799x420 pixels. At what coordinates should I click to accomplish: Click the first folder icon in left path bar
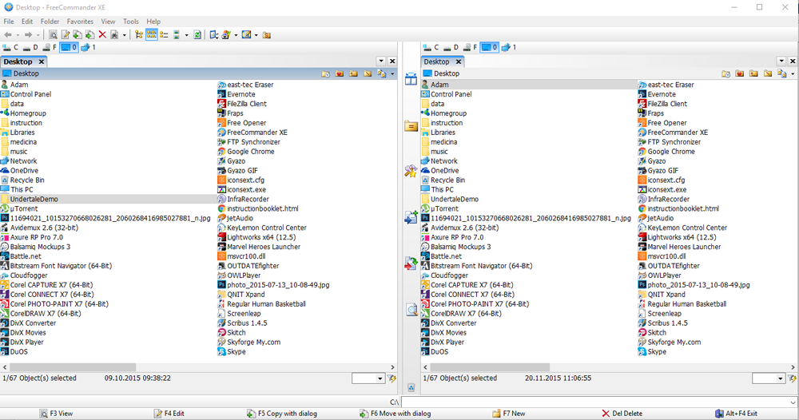click(326, 73)
